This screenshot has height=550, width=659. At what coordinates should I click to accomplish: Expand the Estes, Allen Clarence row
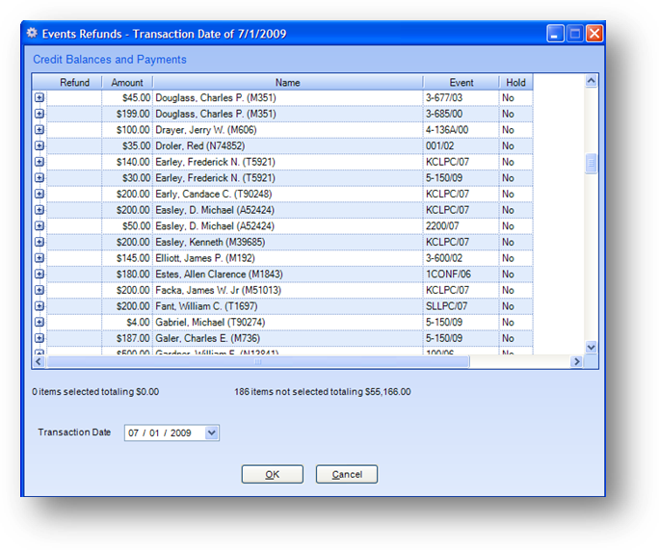[x=40, y=275]
